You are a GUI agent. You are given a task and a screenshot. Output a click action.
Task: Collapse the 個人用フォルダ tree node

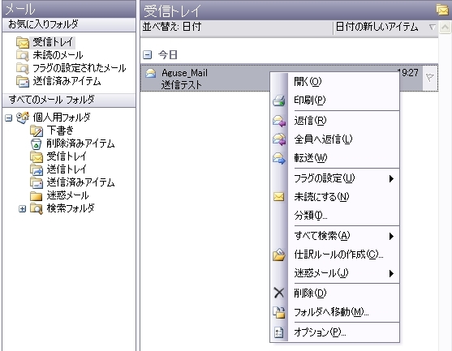9,118
